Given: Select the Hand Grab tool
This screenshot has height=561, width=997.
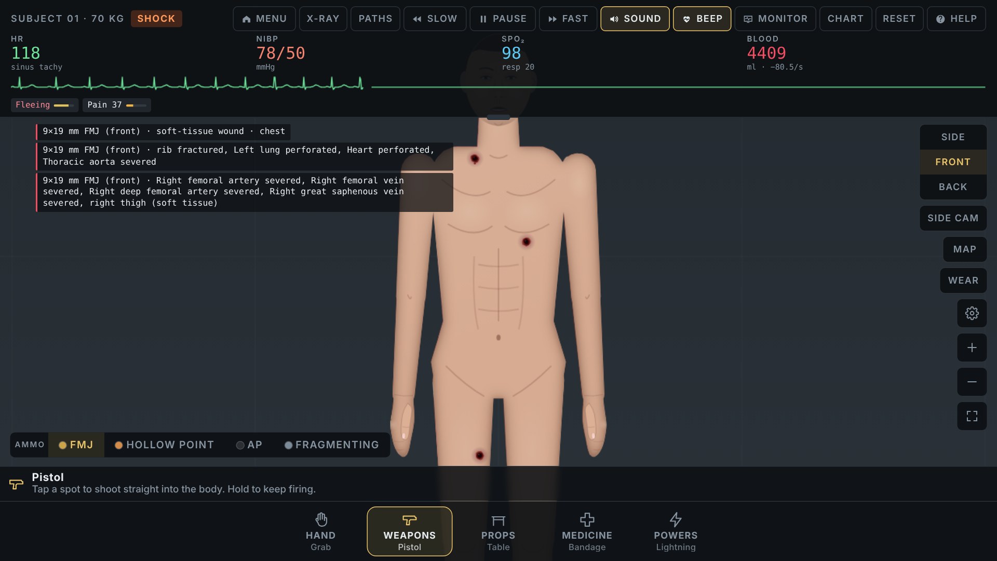Looking at the screenshot, I should tap(320, 531).
